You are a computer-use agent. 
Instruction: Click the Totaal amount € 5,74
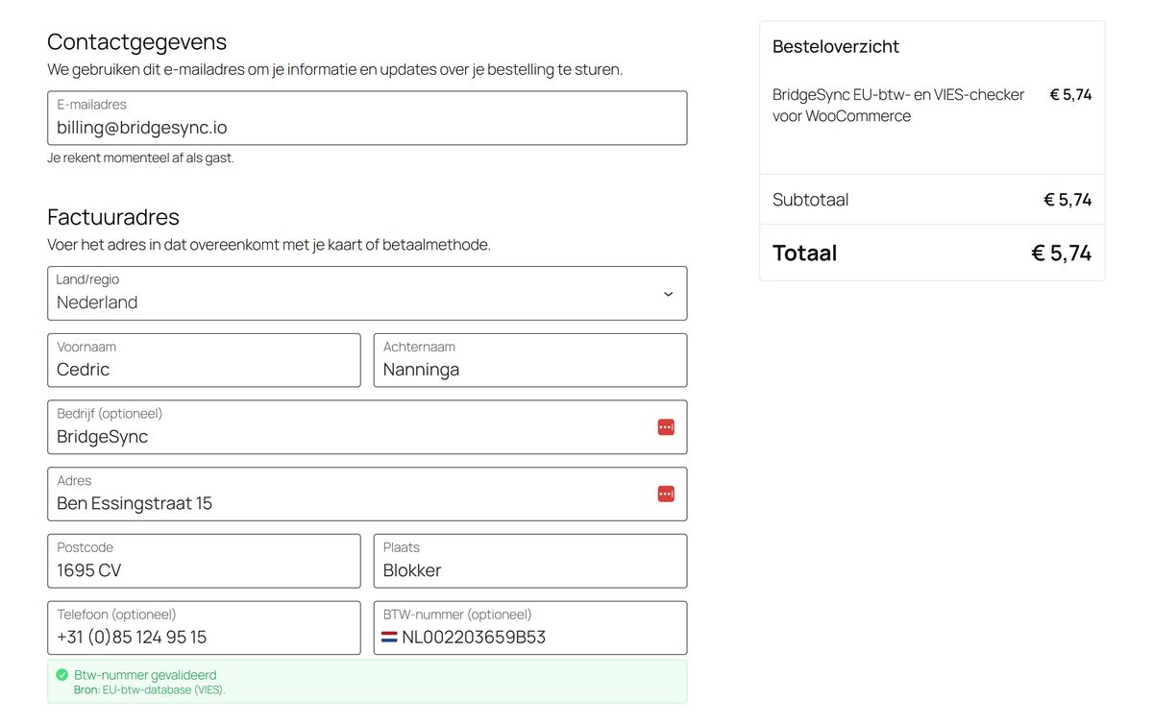[1061, 253]
